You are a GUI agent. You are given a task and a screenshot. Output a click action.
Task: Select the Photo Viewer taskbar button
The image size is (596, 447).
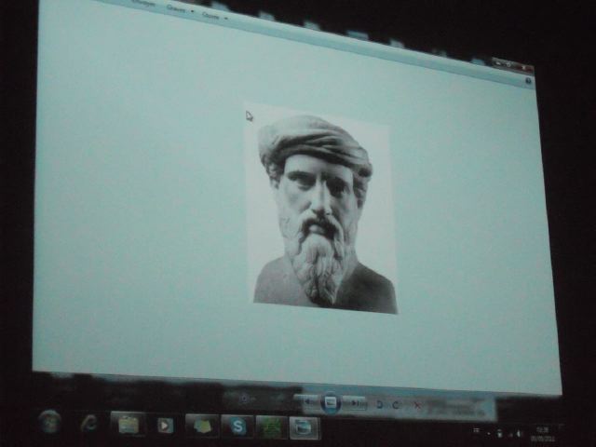click(x=305, y=427)
